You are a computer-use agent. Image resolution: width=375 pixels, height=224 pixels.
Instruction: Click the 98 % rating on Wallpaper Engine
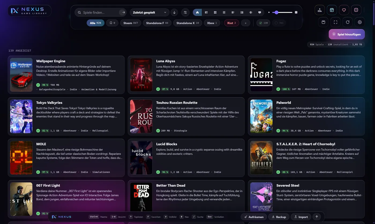tap(45, 85)
